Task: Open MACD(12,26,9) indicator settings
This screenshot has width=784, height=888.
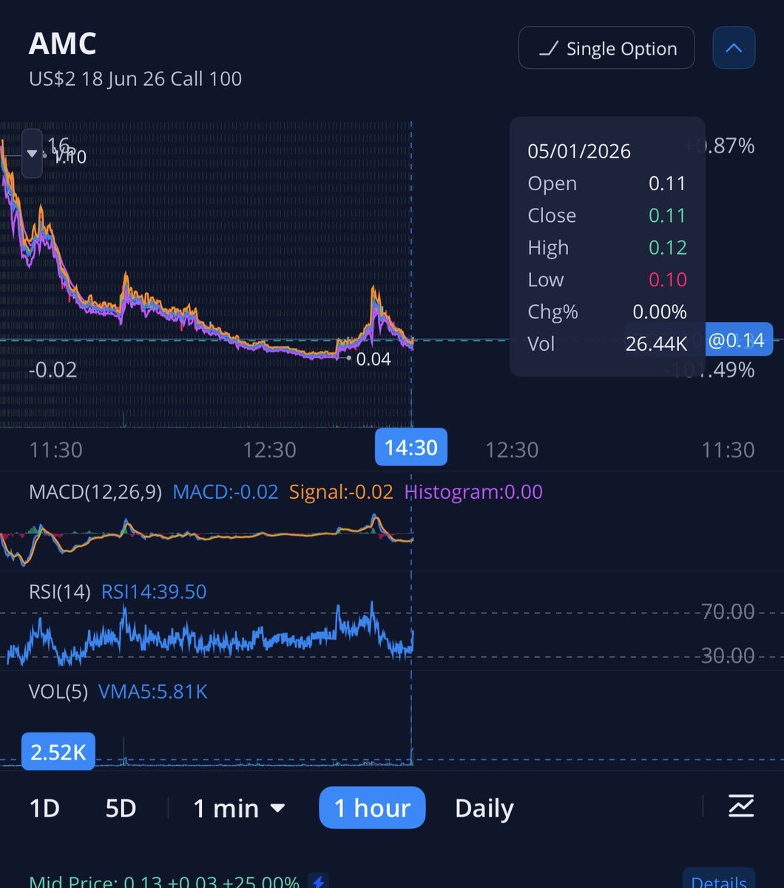Action: click(95, 492)
